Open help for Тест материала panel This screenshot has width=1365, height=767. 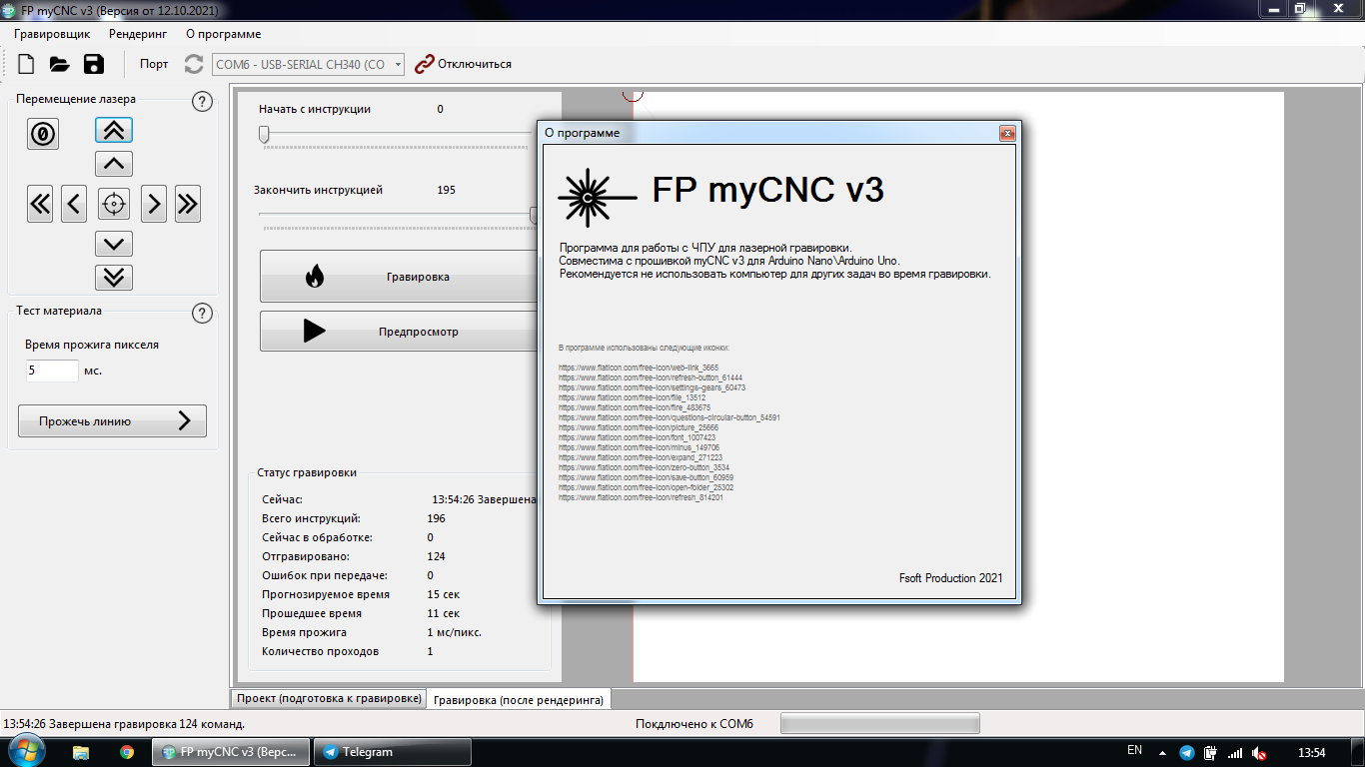pyautogui.click(x=202, y=313)
